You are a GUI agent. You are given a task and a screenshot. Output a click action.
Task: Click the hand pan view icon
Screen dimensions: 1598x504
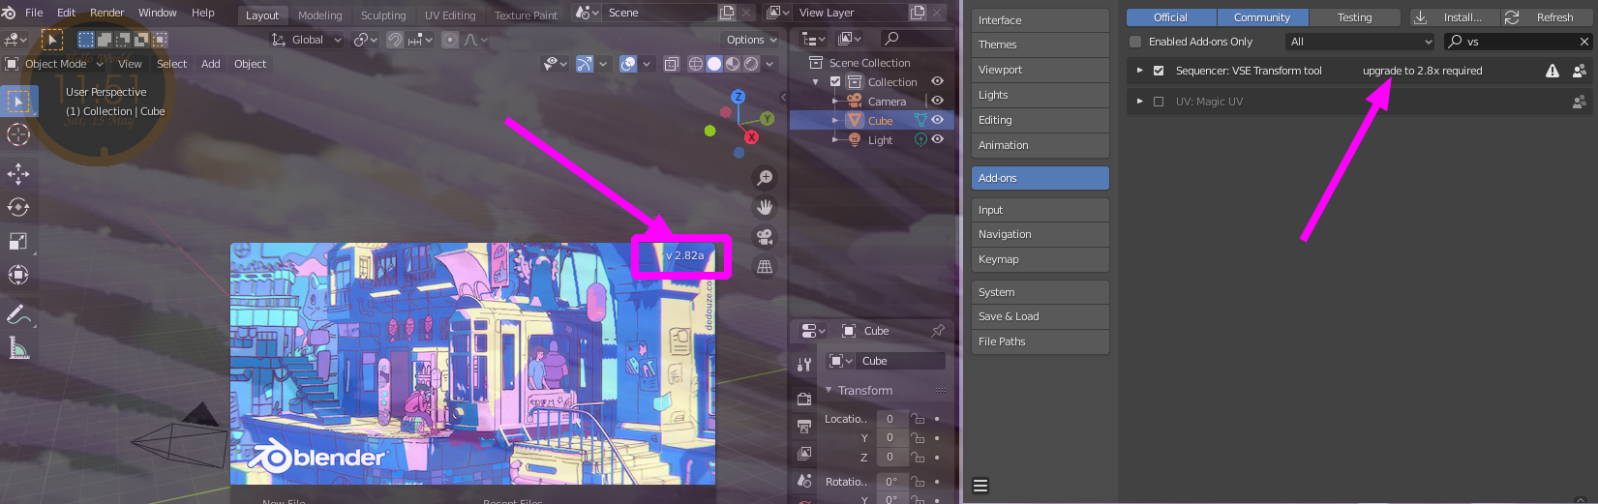pos(765,207)
